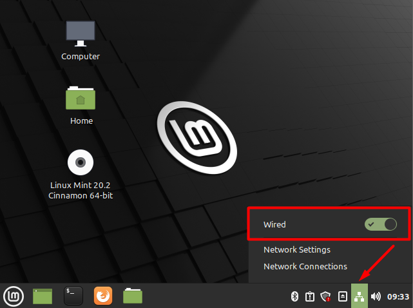Select the Home icon label
Image resolution: width=413 pixels, height=308 pixels.
click(81, 120)
